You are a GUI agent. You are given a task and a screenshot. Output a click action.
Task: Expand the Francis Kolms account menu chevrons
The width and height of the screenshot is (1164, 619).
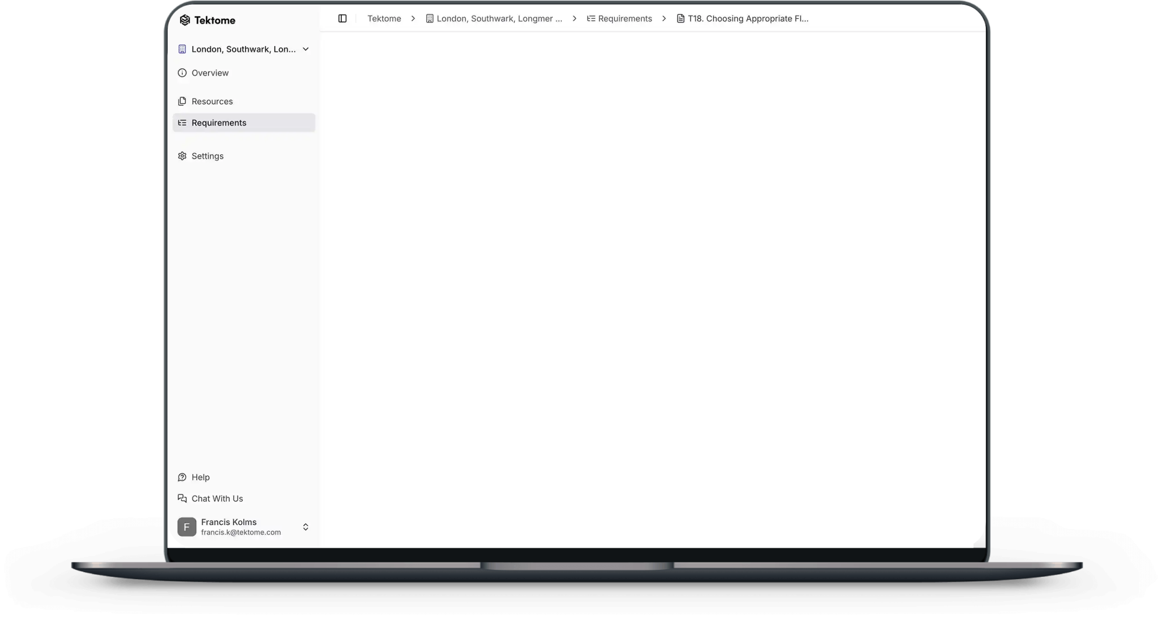point(306,527)
